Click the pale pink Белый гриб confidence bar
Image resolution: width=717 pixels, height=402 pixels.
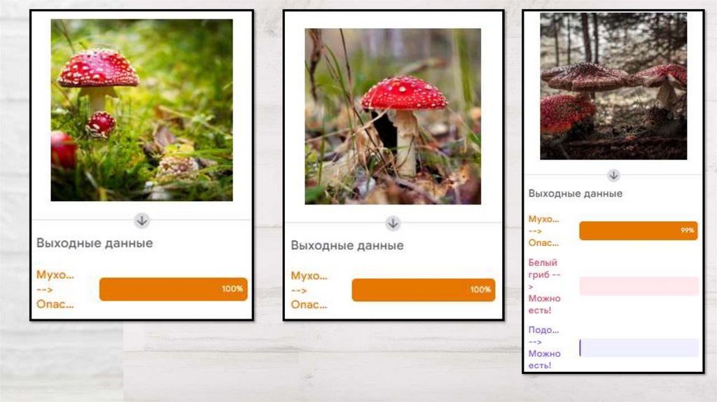(x=639, y=286)
